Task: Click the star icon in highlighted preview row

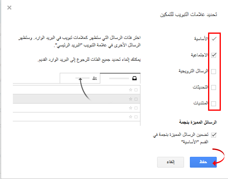Action: [131, 99]
